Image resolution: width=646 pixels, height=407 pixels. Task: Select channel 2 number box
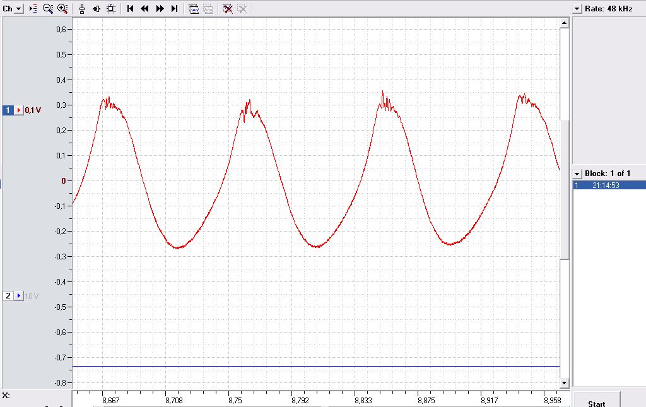(x=8, y=296)
